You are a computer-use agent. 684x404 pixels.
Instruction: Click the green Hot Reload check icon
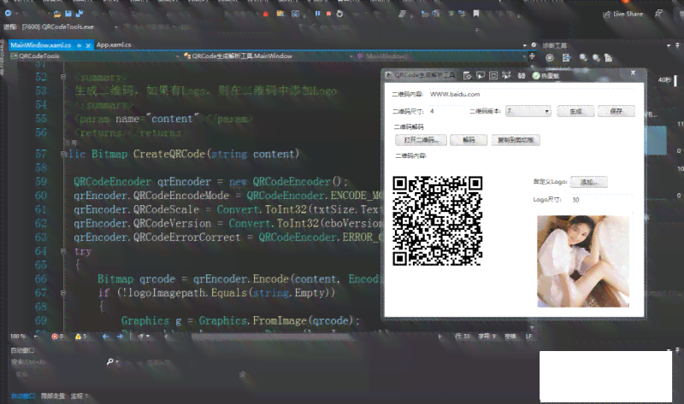point(536,76)
